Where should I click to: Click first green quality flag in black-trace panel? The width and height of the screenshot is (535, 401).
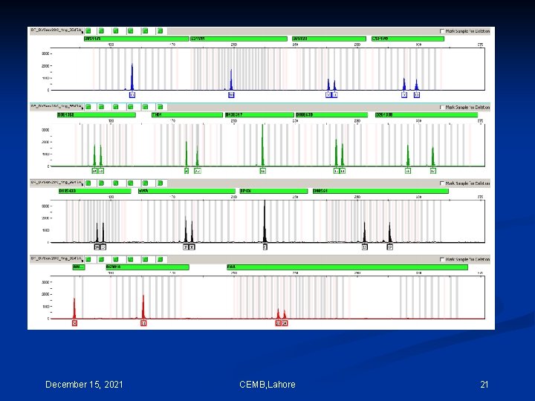88,183
